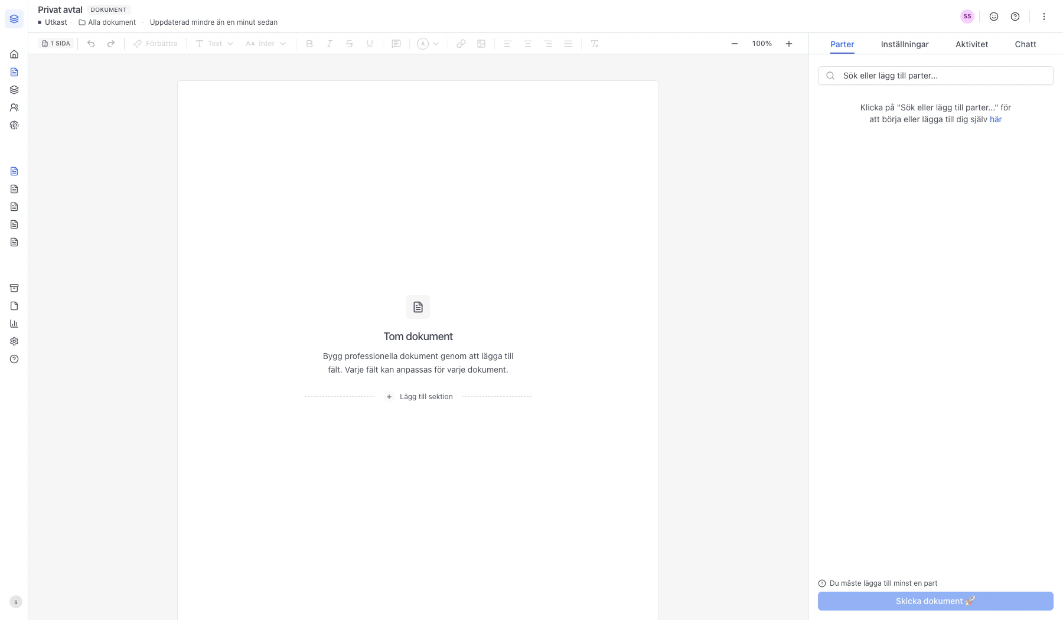Viewport: 1063px width, 620px height.
Task: Click the document icon above Tom dokument
Action: (x=418, y=307)
